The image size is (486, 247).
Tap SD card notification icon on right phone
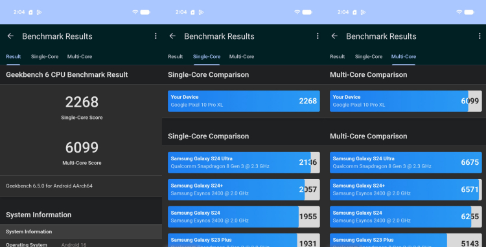point(354,12)
